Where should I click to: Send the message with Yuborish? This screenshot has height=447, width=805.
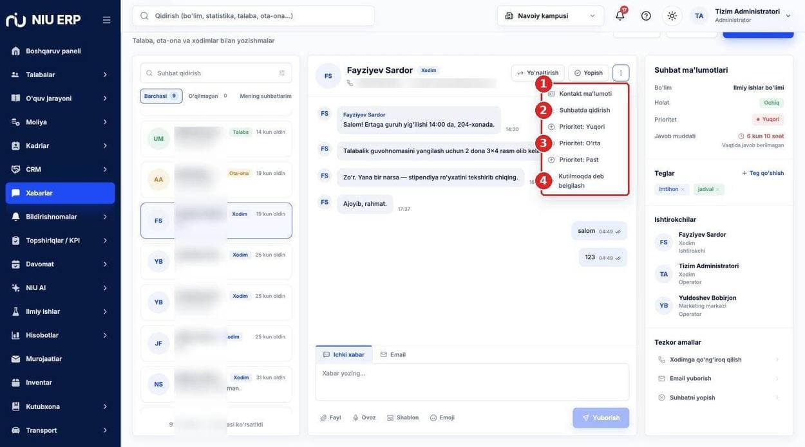point(601,418)
